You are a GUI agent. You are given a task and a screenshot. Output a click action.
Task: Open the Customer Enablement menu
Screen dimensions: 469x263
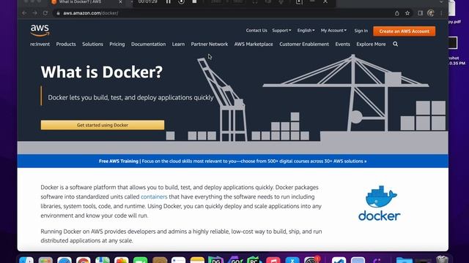pyautogui.click(x=304, y=44)
